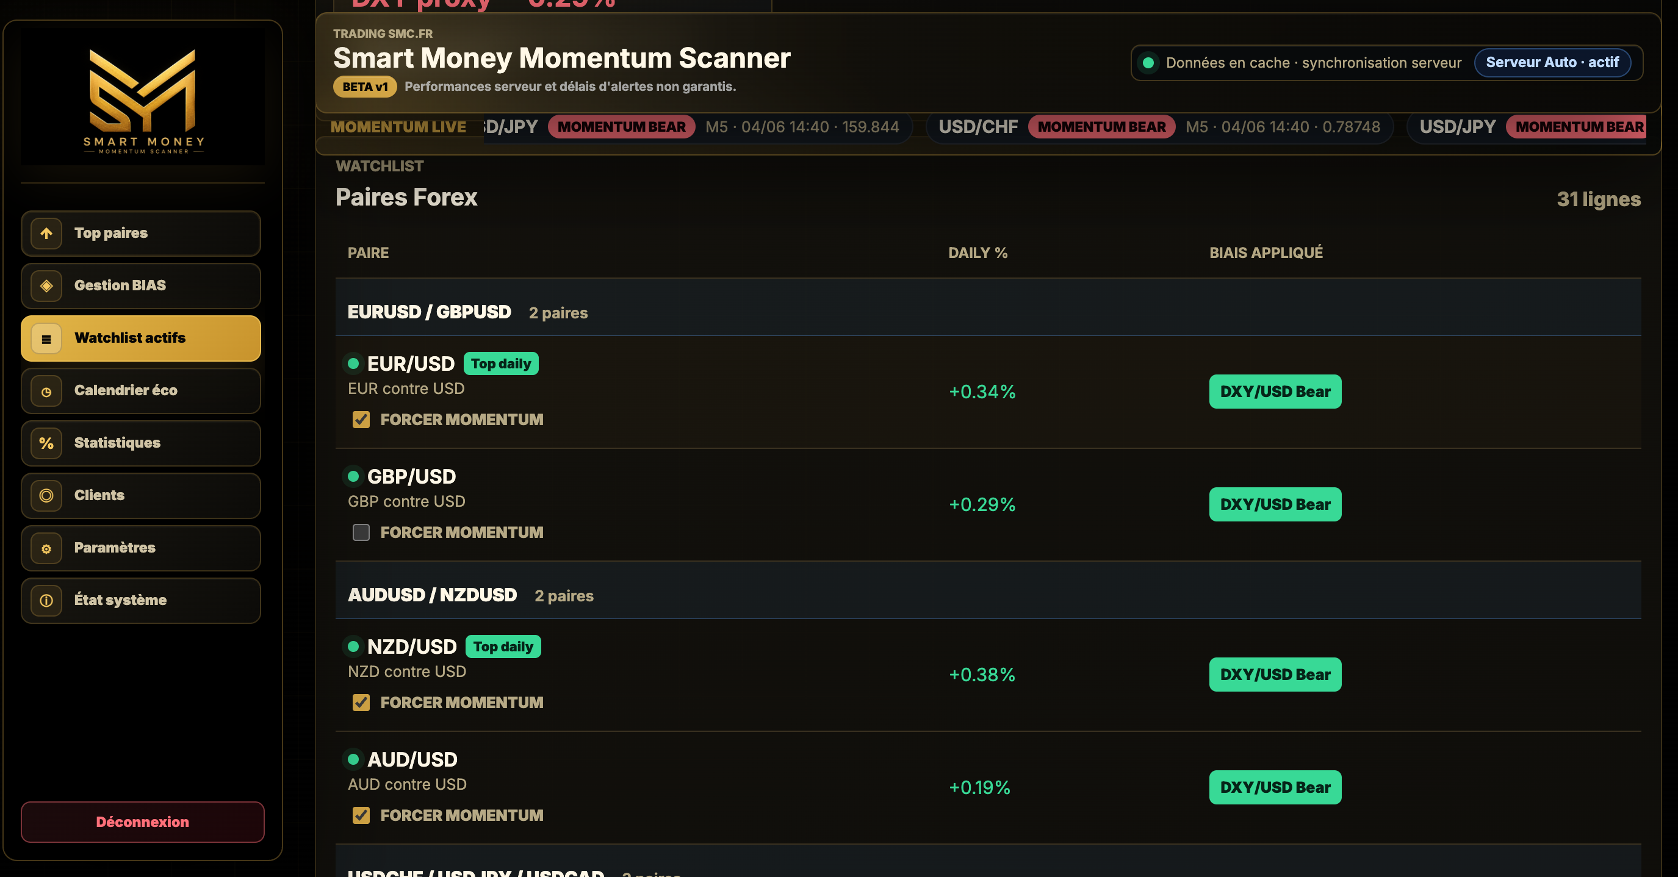Image resolution: width=1678 pixels, height=877 pixels.
Task: Click the AUD/USD pair name
Action: click(412, 760)
